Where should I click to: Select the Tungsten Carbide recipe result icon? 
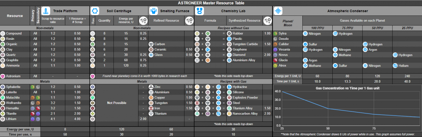[x=229, y=44]
